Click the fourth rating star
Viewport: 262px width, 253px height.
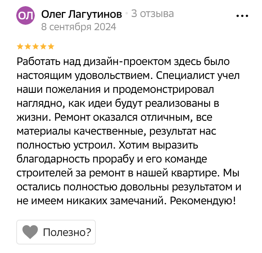(43, 47)
